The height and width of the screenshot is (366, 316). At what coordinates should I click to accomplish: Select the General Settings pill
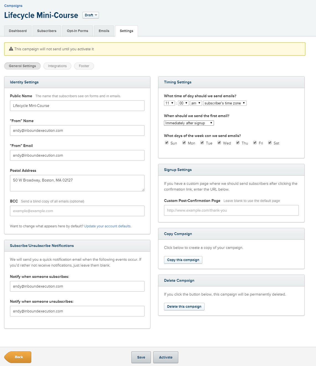[22, 66]
